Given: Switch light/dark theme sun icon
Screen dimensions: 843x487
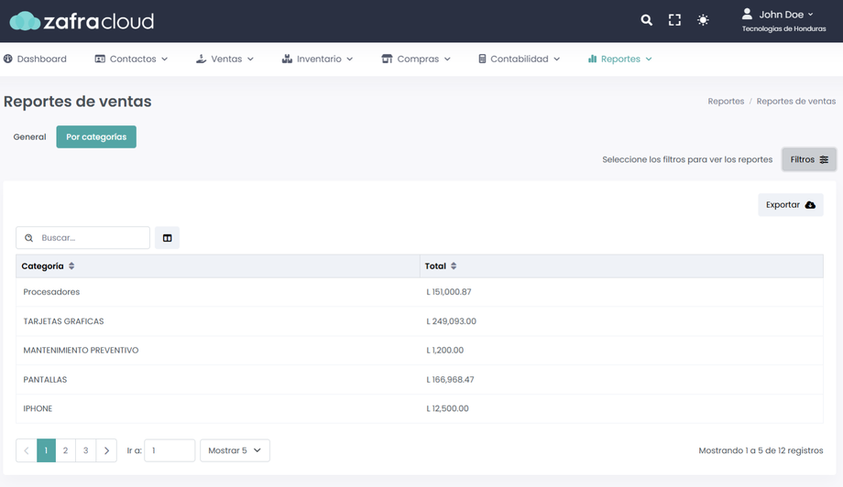Looking at the screenshot, I should (x=703, y=20).
